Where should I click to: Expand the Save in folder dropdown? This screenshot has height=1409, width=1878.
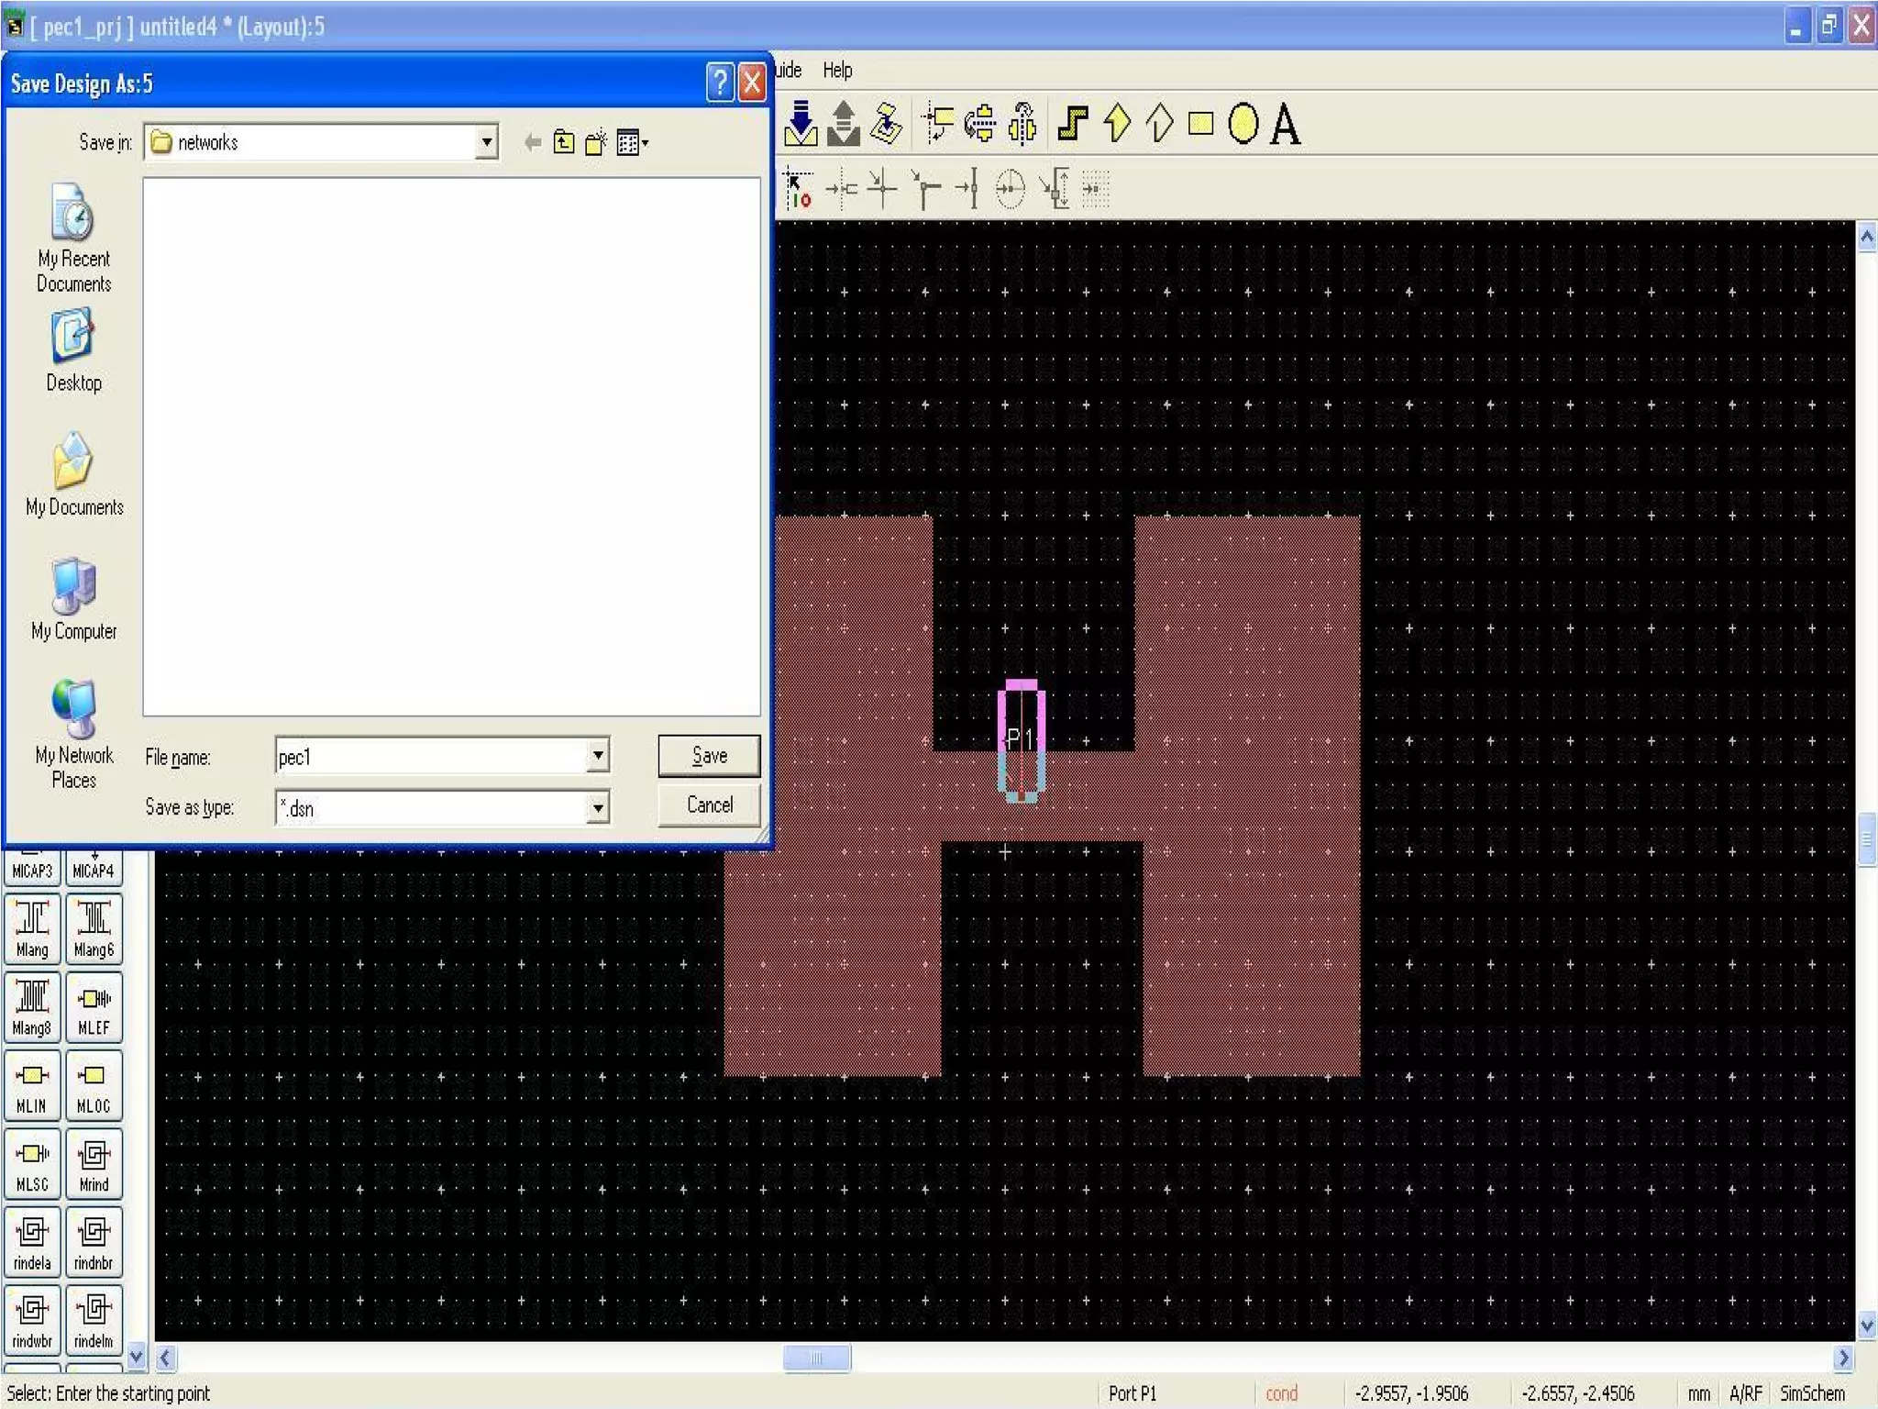487,142
